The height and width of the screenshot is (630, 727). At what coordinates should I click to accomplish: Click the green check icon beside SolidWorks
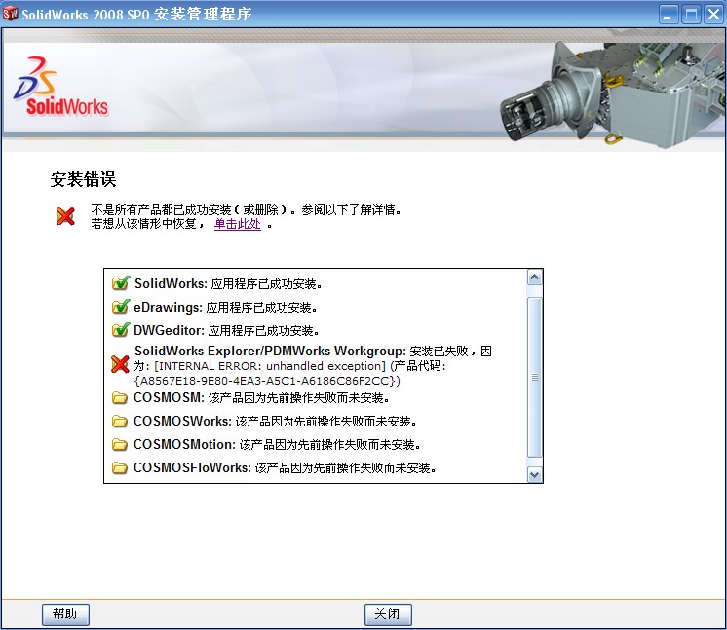(x=121, y=283)
